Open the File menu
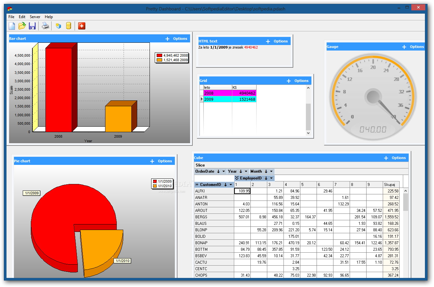This screenshot has height=287, width=434. coord(11,17)
